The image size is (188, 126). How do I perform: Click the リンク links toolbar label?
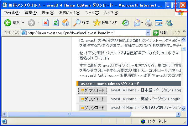tap(176, 32)
